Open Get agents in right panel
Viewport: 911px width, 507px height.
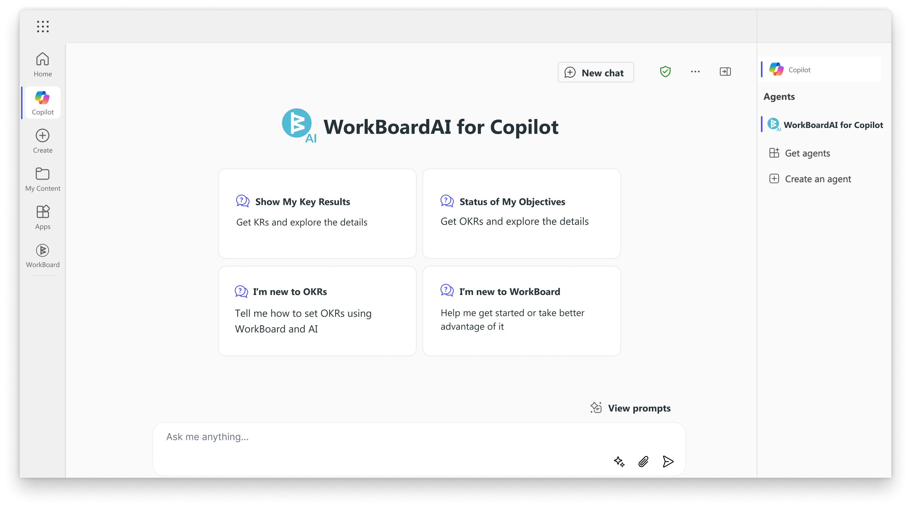800,153
